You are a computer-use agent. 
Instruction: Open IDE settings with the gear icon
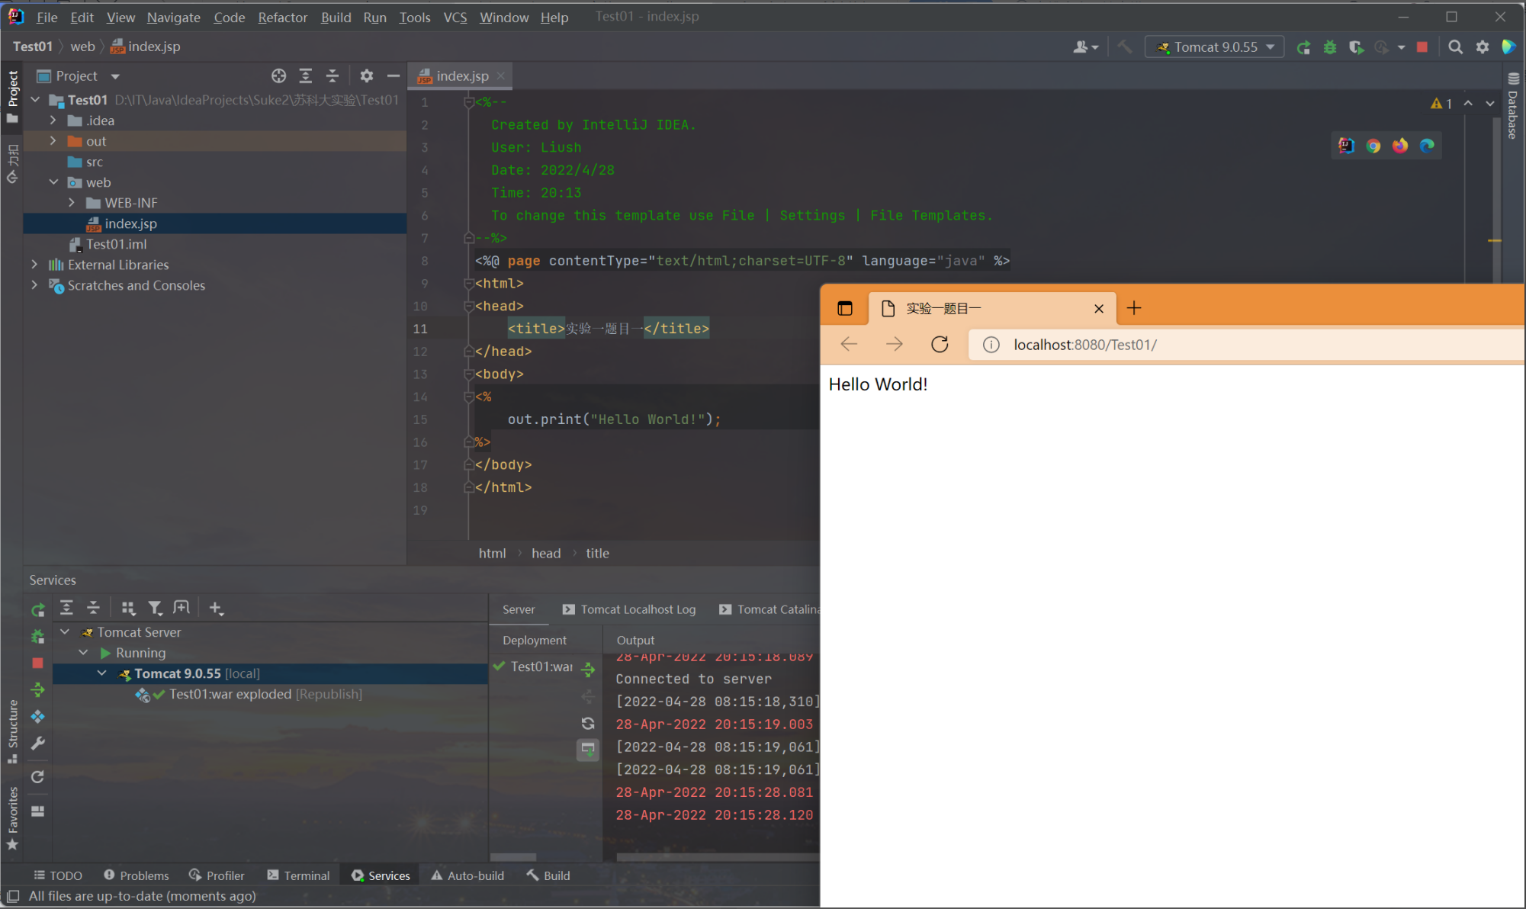click(x=1483, y=47)
